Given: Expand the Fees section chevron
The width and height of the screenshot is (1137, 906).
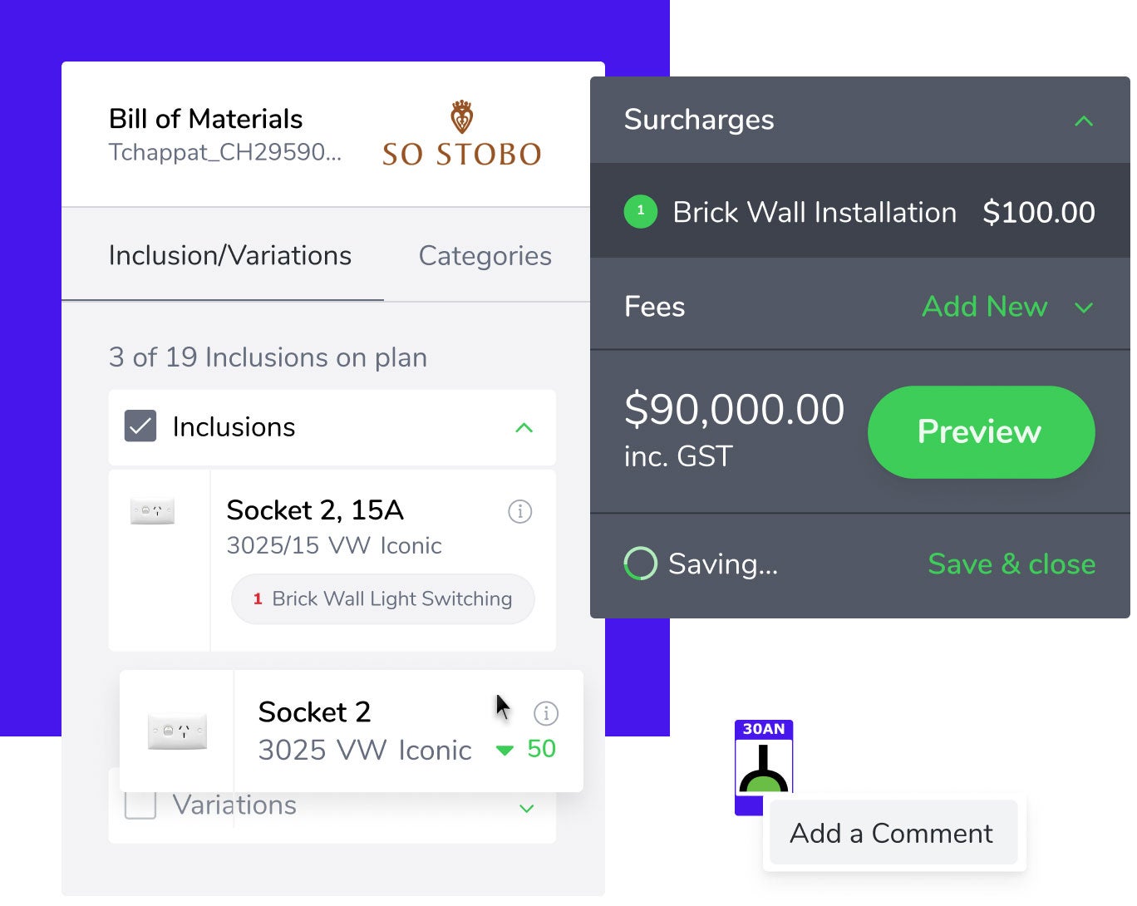Looking at the screenshot, I should coord(1083,308).
